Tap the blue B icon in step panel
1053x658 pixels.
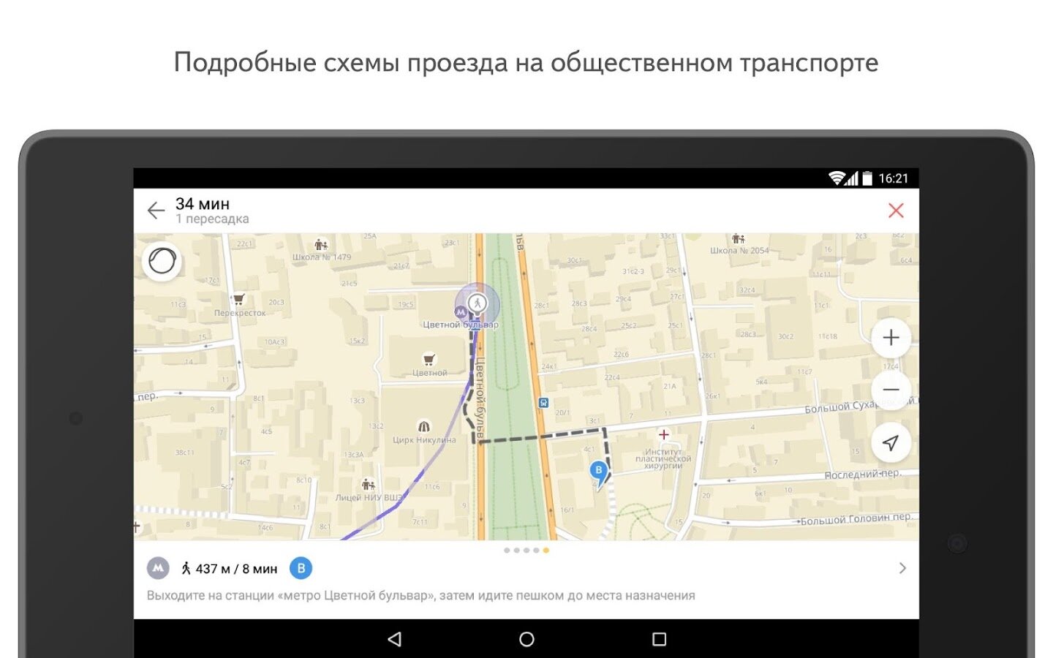pos(301,568)
